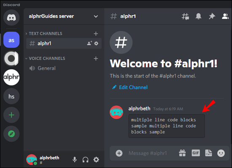Select the alphr1 text channel
The width and height of the screenshot is (232, 168).
[x=64, y=43]
